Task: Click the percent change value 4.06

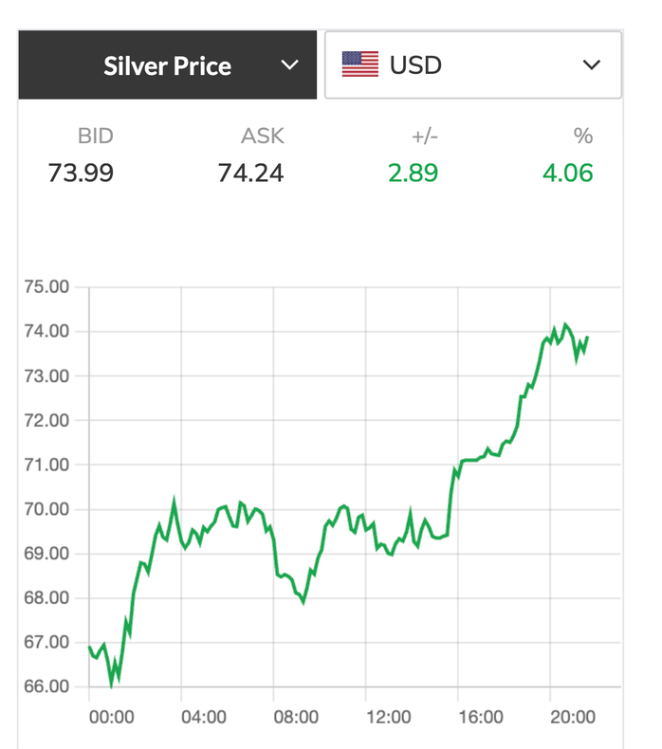Action: pyautogui.click(x=569, y=174)
